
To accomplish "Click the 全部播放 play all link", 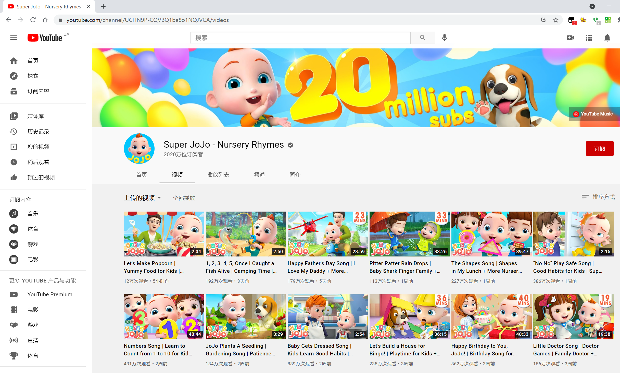I will pyautogui.click(x=184, y=198).
